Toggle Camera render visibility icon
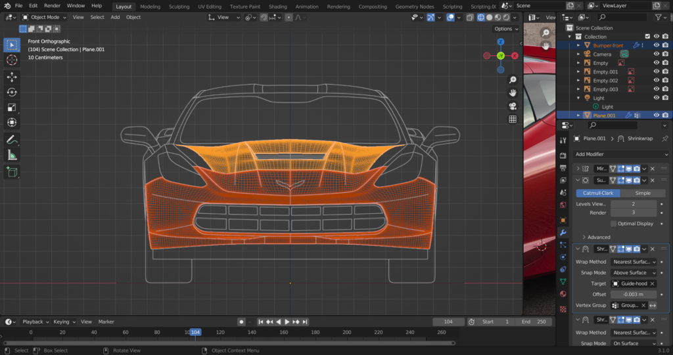673x355 pixels. tap(665, 54)
